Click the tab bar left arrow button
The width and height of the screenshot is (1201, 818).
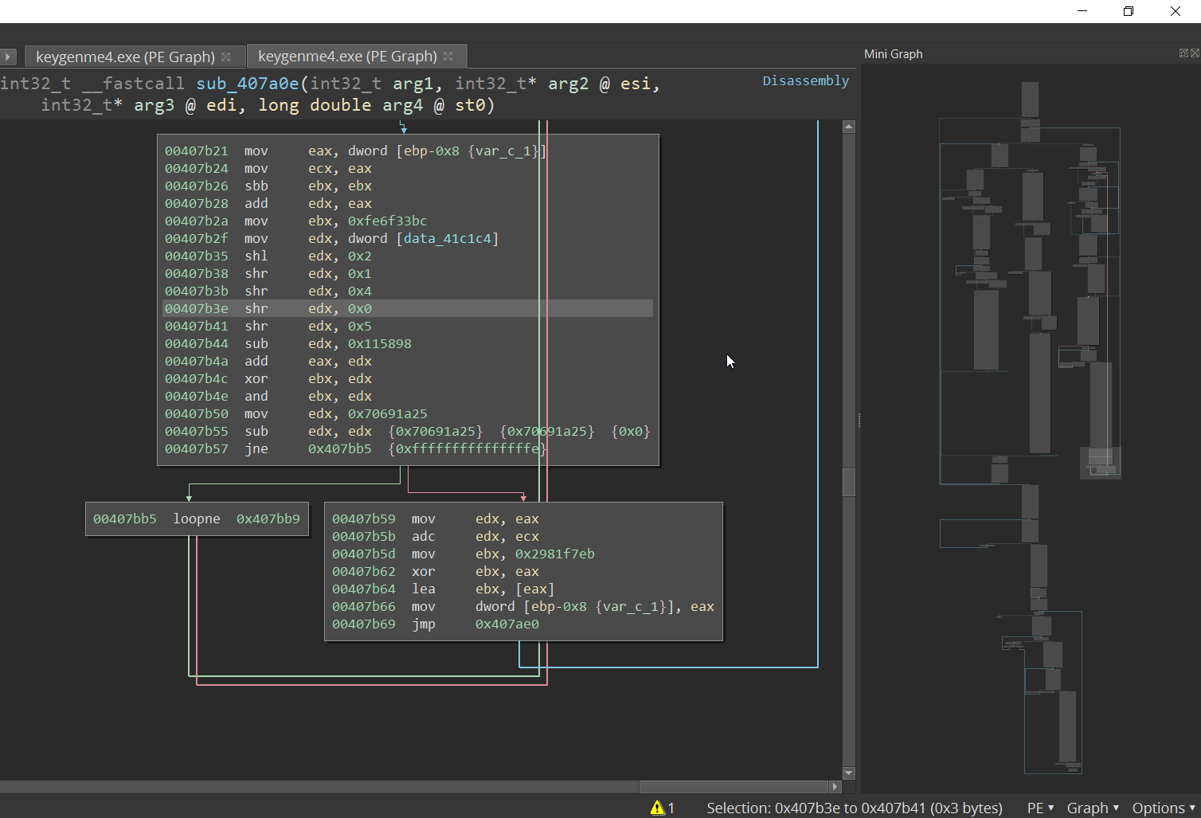(x=8, y=57)
